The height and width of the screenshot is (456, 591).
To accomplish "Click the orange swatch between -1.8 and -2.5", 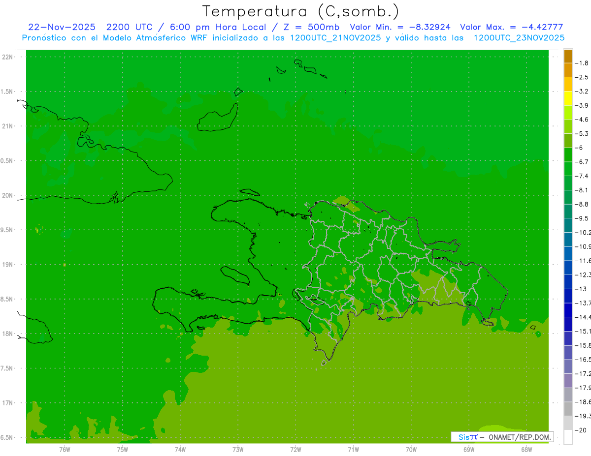I will coord(568,70).
